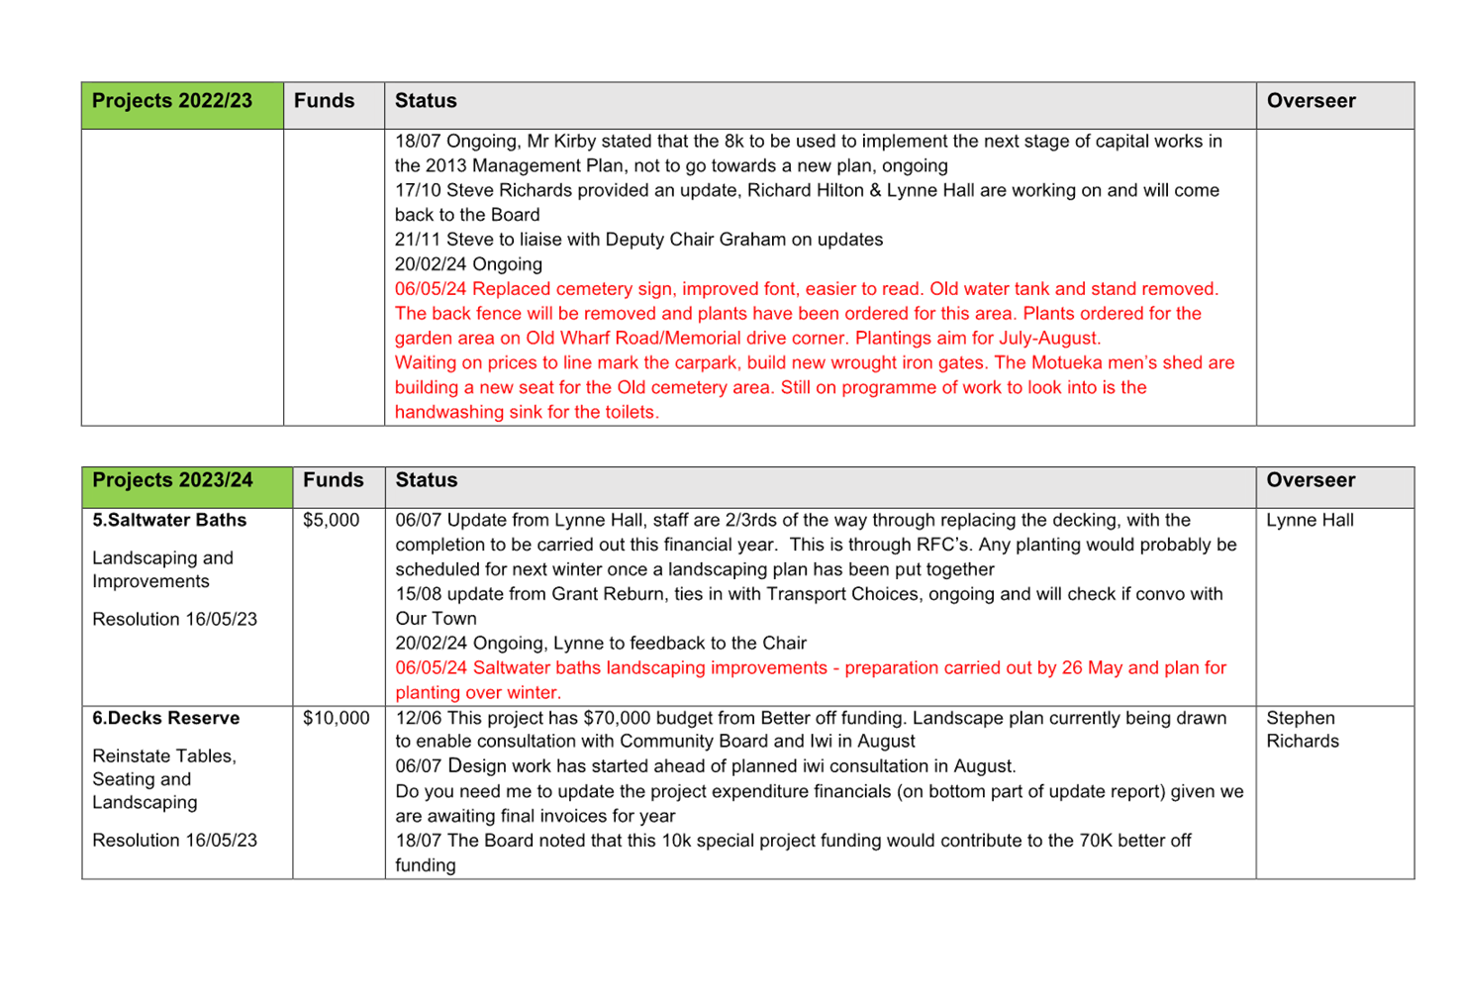Viewport: 1461px width, 1003px height.
Task: Click '20/02/24 Ongoing, Lynne to feedback' line
Action: click(601, 644)
